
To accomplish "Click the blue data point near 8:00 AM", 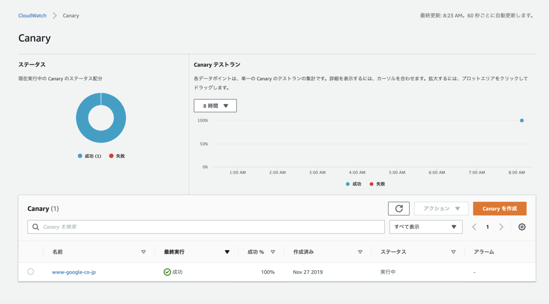I will coord(521,120).
